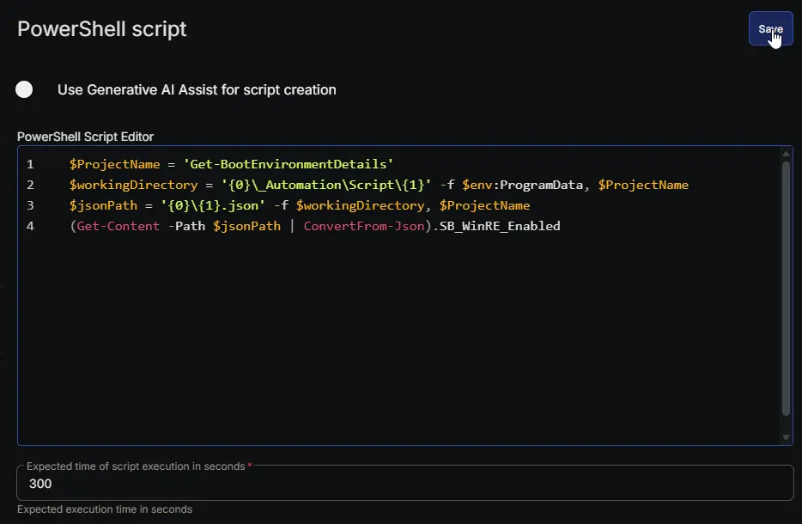Screen dimensions: 802x524
Task: Click the PowerShell Script Editor label
Action: pyautogui.click(x=85, y=137)
